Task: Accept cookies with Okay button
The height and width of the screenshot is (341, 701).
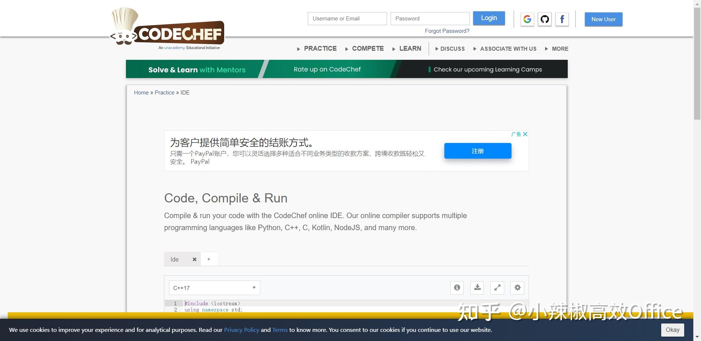Action: click(x=672, y=330)
